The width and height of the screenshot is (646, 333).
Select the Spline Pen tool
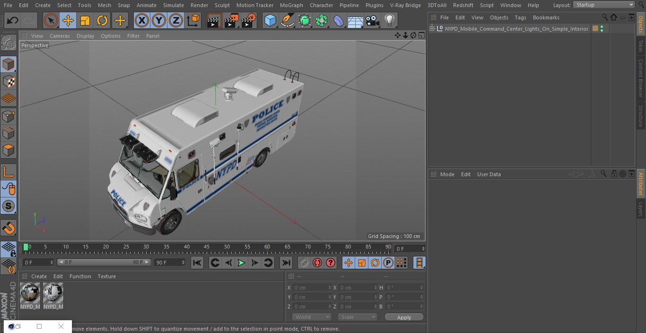point(288,20)
